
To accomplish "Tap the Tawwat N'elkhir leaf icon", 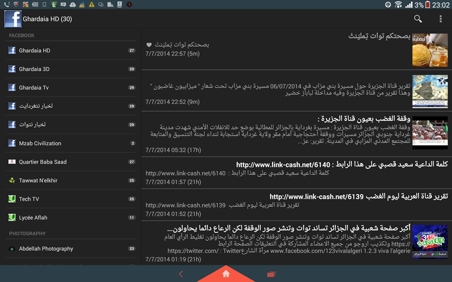I will coord(12,180).
